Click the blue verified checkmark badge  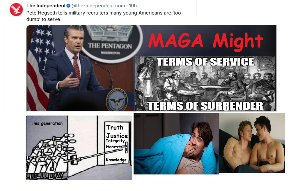coord(68,6)
